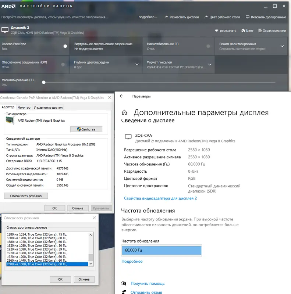Image resolution: width=291 pixels, height=294 pixels.
Task: Switch to the Монитор tab
Action: tap(24, 108)
